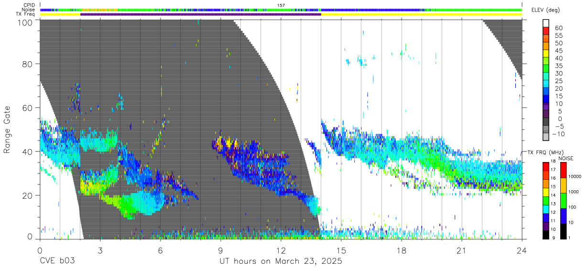Select the green 13–14 segment of TX FRQ bar

point(546,200)
